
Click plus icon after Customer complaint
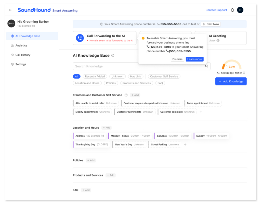pyautogui.click(x=201, y=112)
